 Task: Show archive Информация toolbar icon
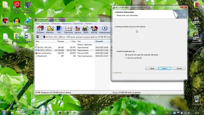(x=105, y=30)
